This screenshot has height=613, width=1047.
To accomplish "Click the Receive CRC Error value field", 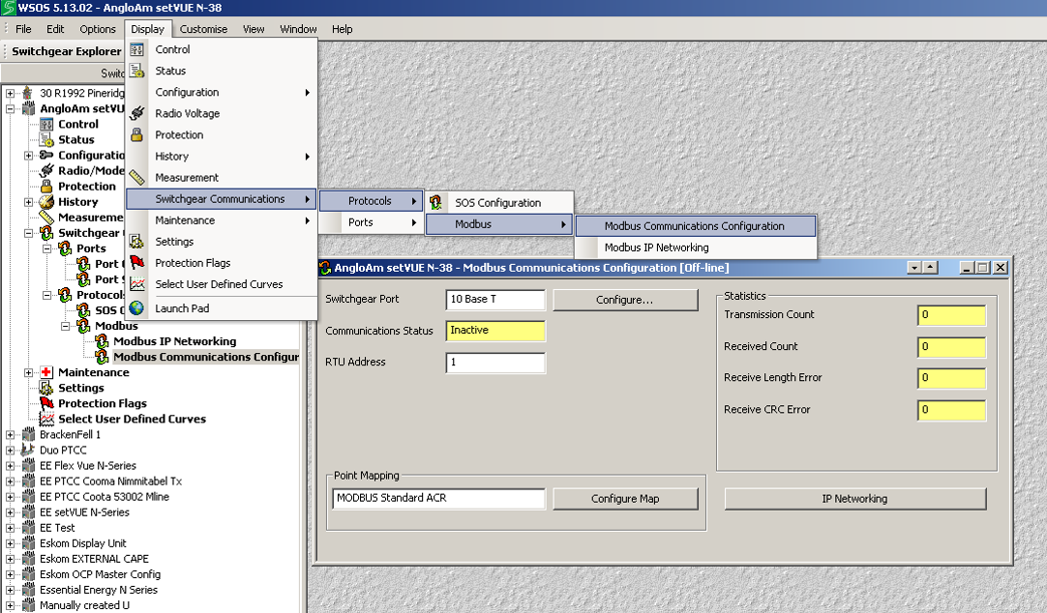I will [951, 410].
